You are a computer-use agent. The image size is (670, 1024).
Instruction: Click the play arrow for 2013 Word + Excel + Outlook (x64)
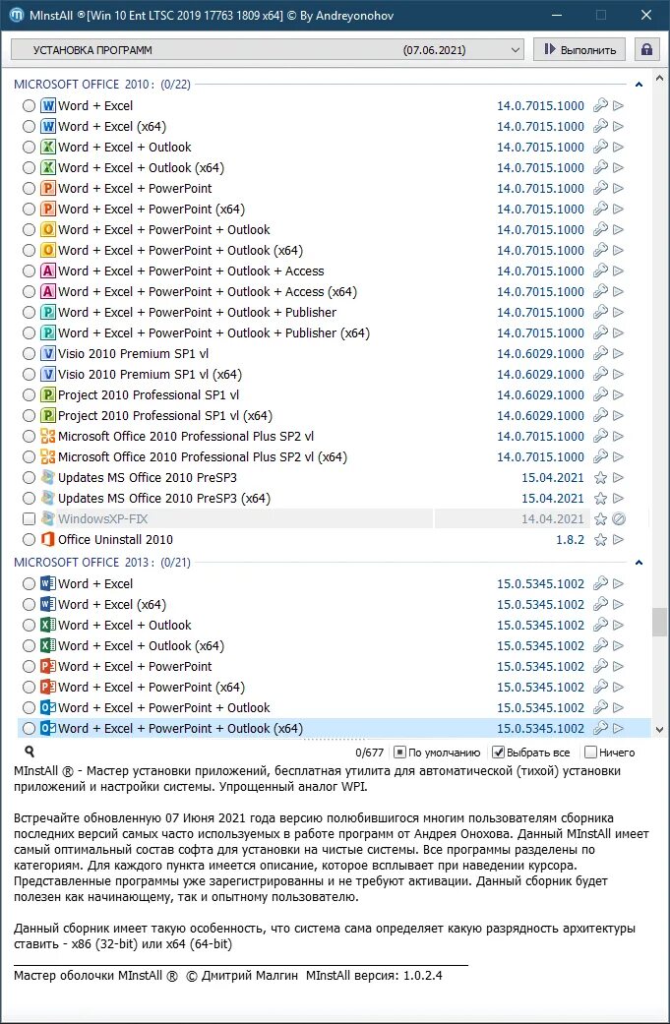pos(619,645)
